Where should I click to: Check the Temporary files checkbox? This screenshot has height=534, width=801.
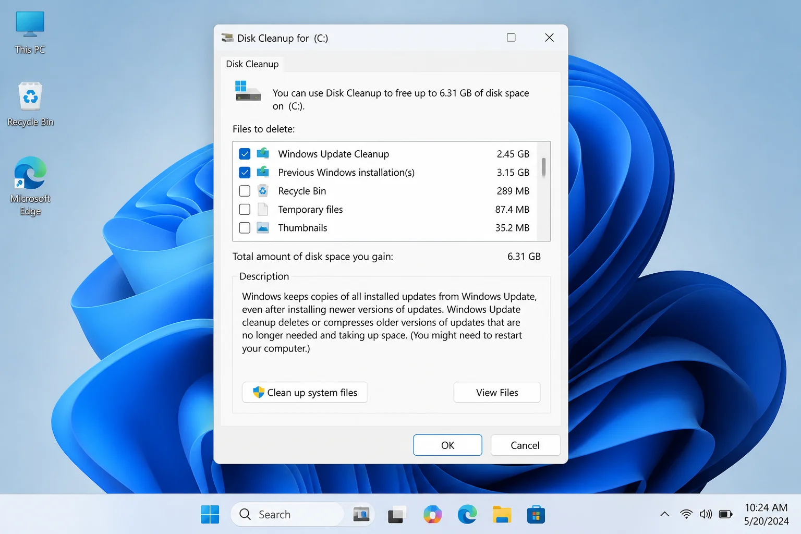pos(245,209)
